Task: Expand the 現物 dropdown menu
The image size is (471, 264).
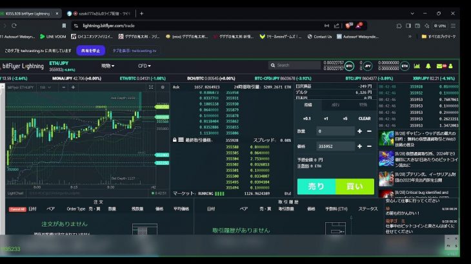Action: (x=108, y=66)
